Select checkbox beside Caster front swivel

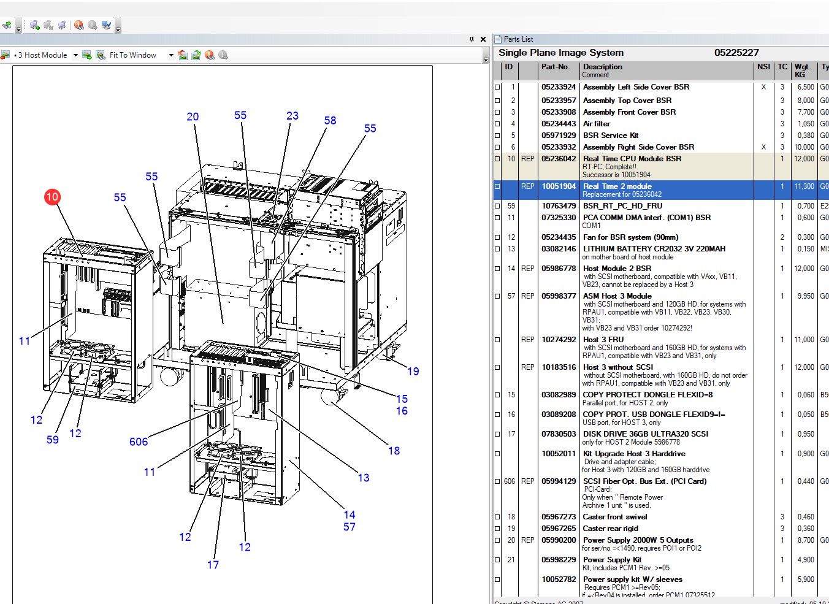click(x=497, y=517)
